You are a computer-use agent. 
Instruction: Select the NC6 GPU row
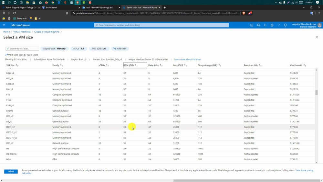[160, 159]
